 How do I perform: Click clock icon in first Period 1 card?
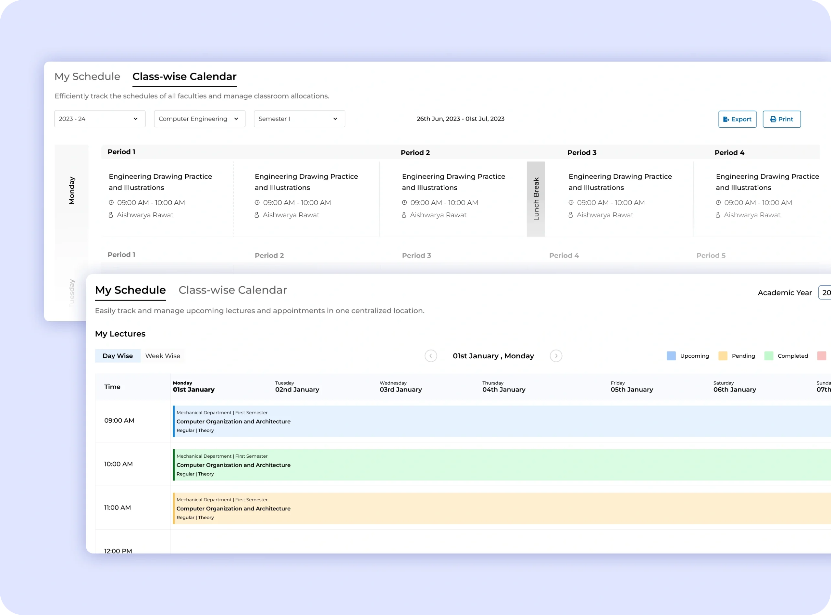(x=111, y=202)
